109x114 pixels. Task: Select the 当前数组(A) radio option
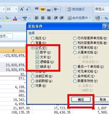[42, 81]
